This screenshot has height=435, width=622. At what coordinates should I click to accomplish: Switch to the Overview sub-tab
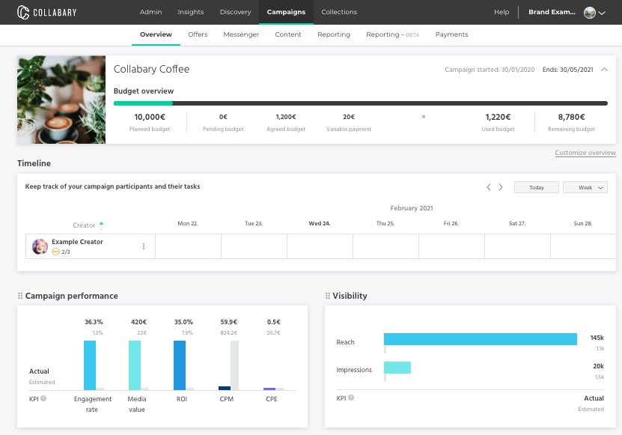point(156,34)
